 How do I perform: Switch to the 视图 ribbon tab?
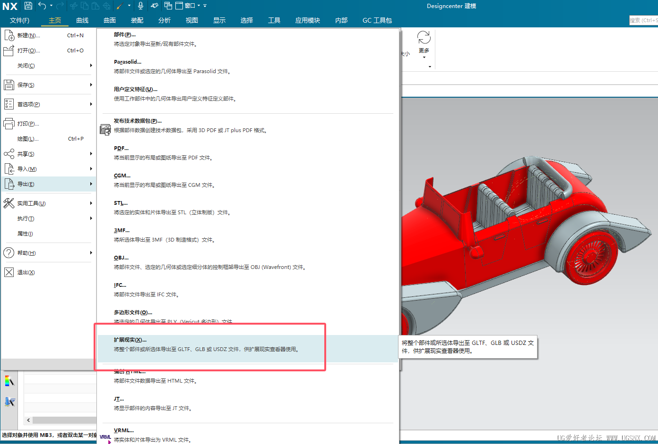click(x=192, y=20)
